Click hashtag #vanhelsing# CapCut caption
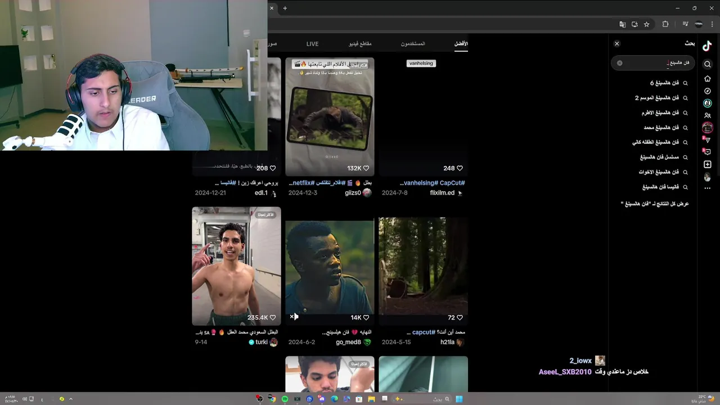720x405 pixels. click(x=432, y=183)
